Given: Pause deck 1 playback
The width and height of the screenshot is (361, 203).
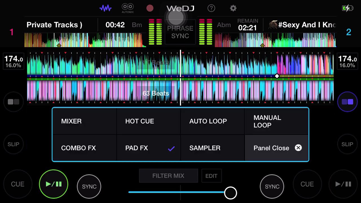Looking at the screenshot, I should click(54, 184).
